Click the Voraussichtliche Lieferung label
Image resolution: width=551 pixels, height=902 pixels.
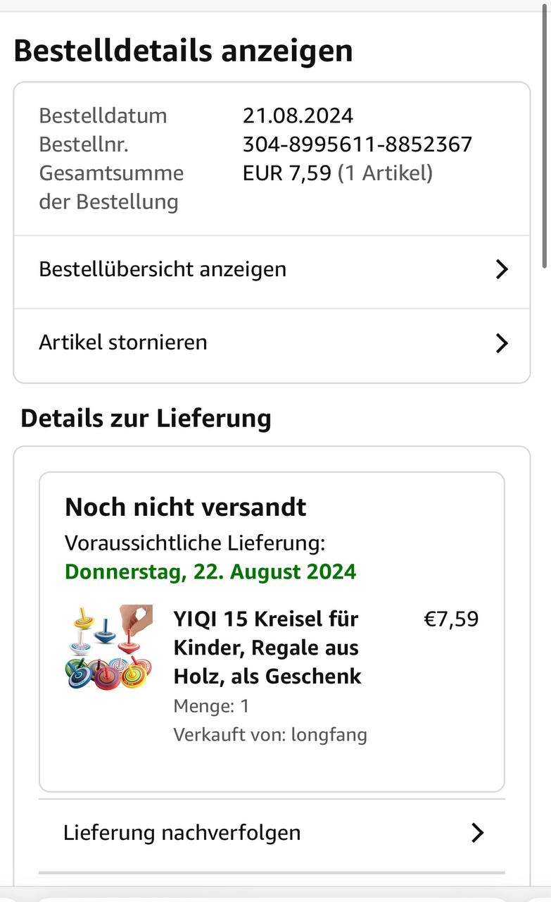pos(195,543)
